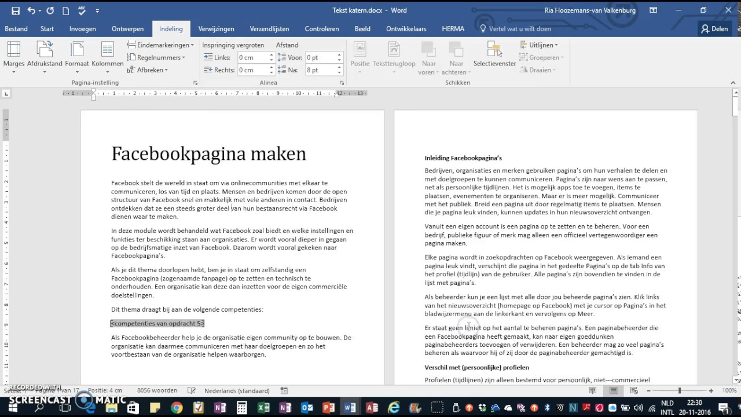Screen dimensions: 741x417
Task: Click the proofing errors status icon
Action: [x=192, y=391]
